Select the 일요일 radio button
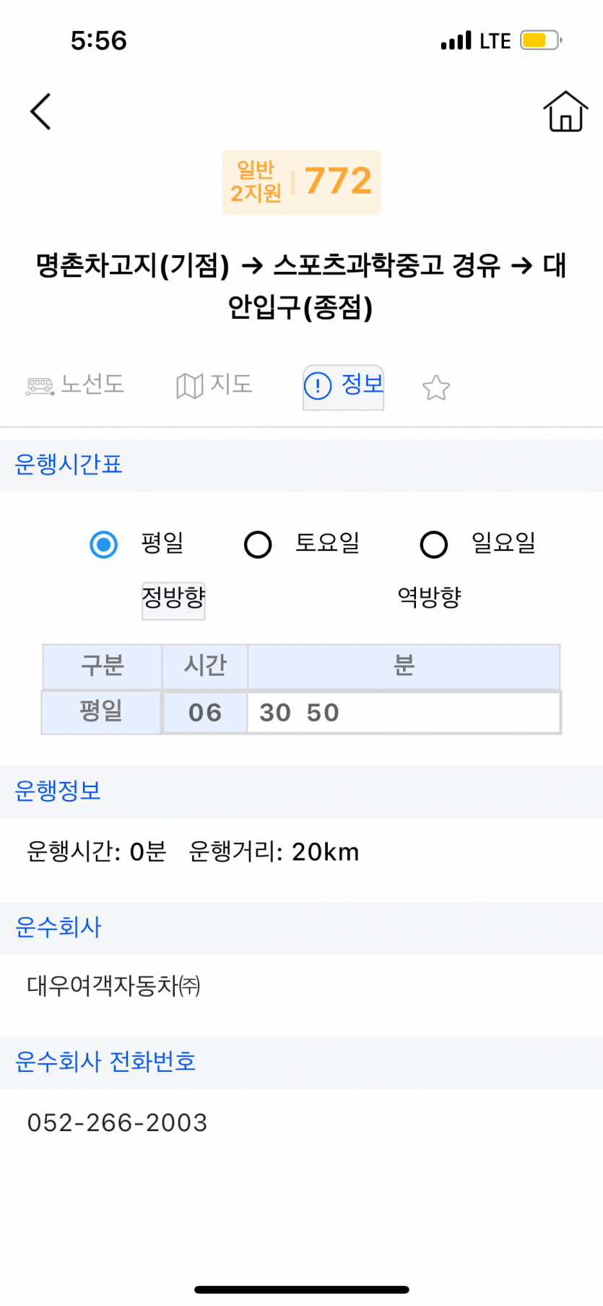This screenshot has height=1306, width=603. [x=434, y=544]
